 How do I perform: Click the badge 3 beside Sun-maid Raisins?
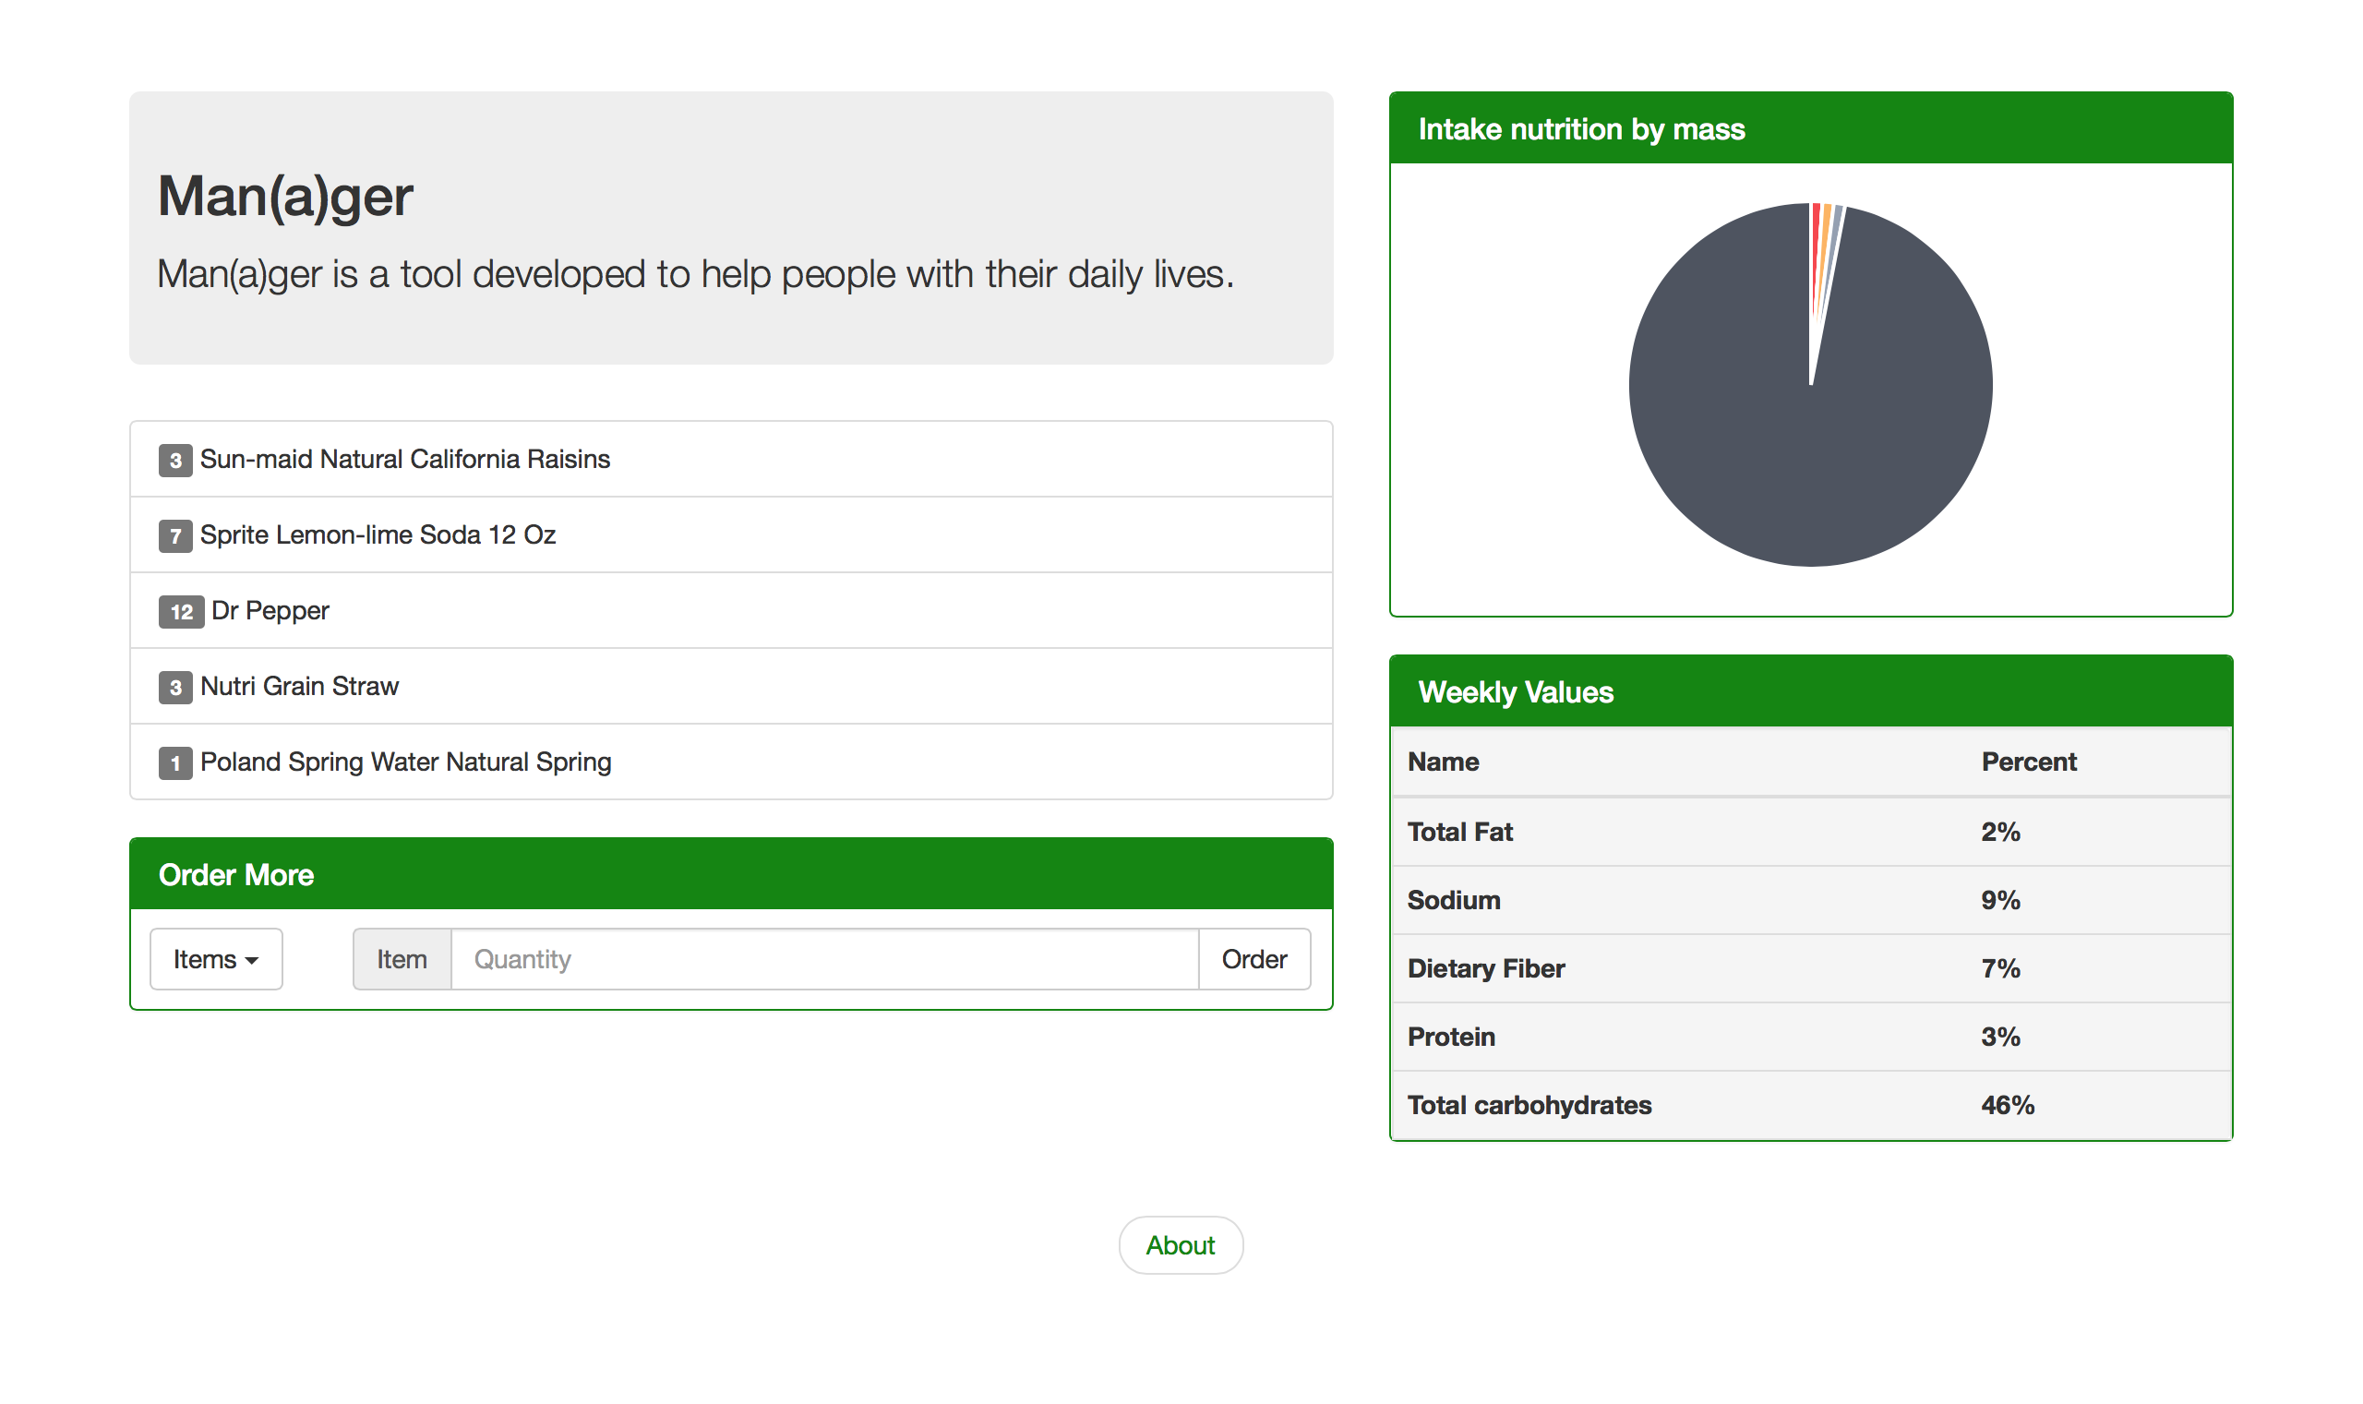(x=175, y=460)
